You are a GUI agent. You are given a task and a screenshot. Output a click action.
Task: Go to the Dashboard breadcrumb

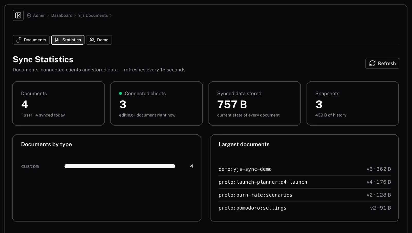[x=62, y=15]
